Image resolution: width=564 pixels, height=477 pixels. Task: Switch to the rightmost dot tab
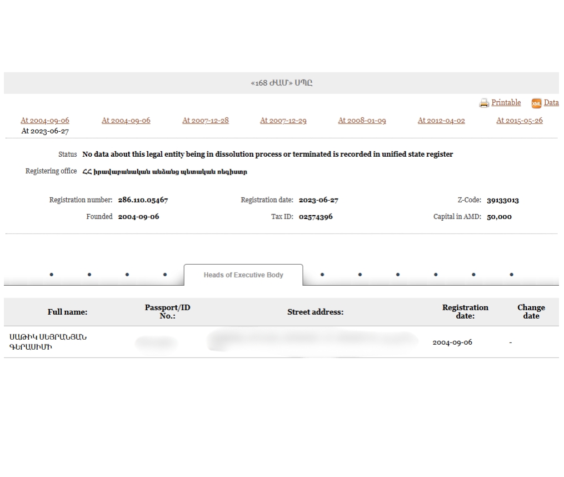[511, 275]
